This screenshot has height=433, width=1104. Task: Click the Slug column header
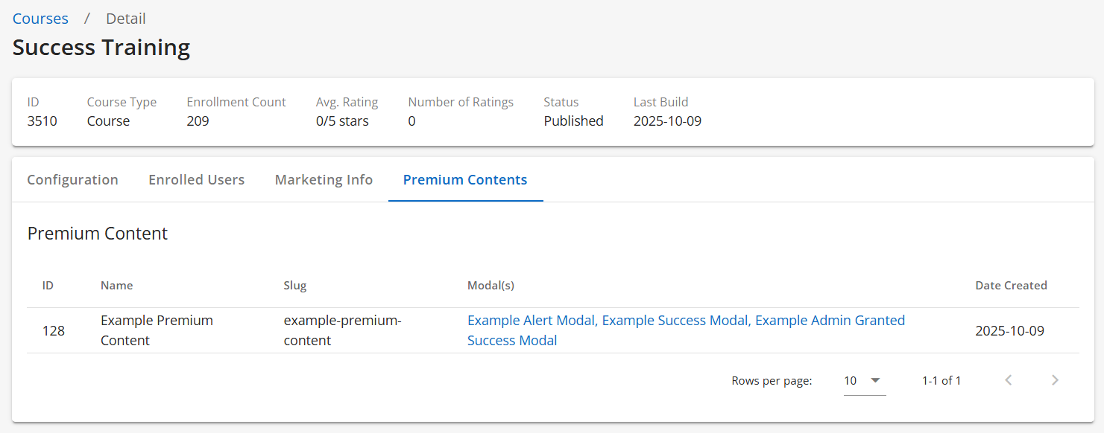(295, 286)
